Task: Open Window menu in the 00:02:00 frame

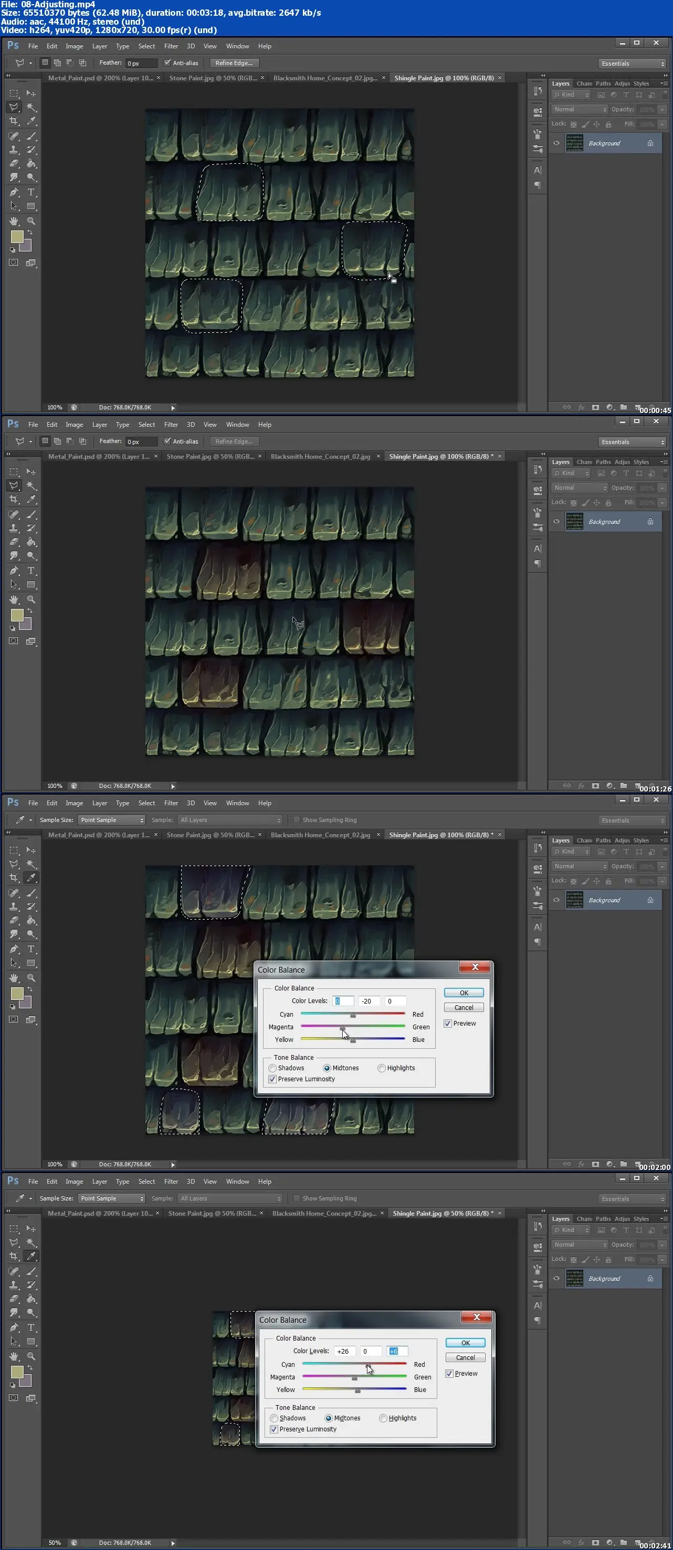Action: (237, 803)
